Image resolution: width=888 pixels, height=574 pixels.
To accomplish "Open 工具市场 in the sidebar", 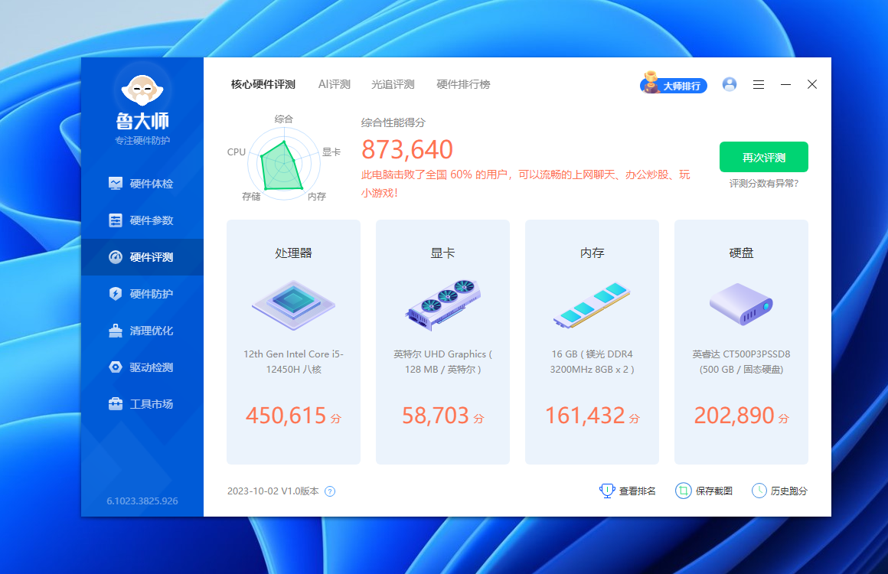I will [x=142, y=404].
